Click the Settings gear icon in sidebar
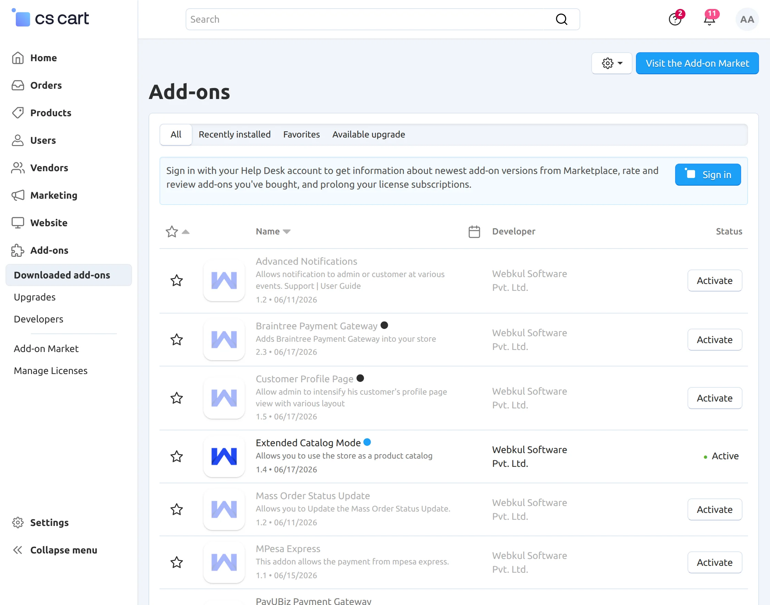770x605 pixels. coord(18,522)
